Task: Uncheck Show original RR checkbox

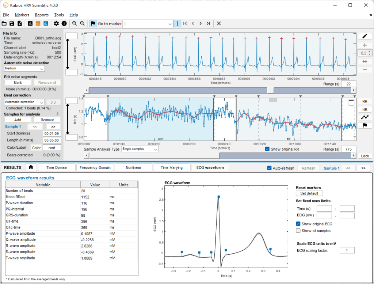Action: pyautogui.click(x=267, y=149)
